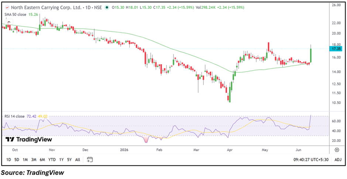Click the green market status dot

[x=107, y=7]
